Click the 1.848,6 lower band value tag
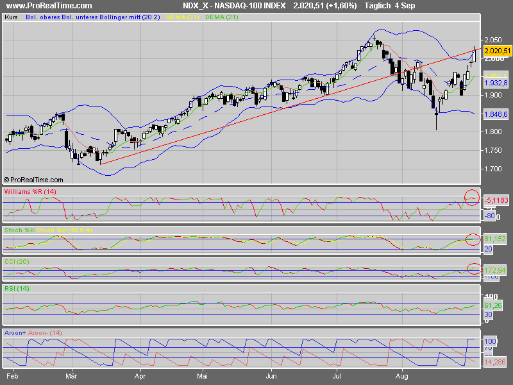513x385 pixels. coord(496,114)
